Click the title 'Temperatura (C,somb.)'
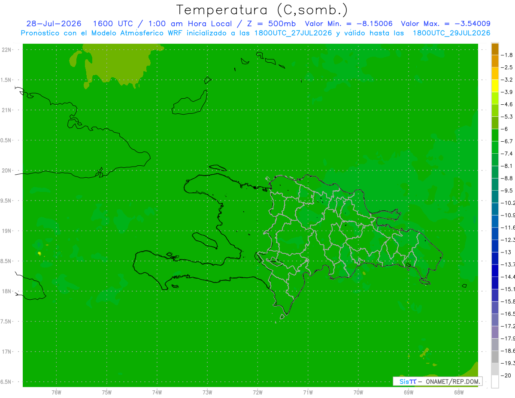 (x=262, y=10)
